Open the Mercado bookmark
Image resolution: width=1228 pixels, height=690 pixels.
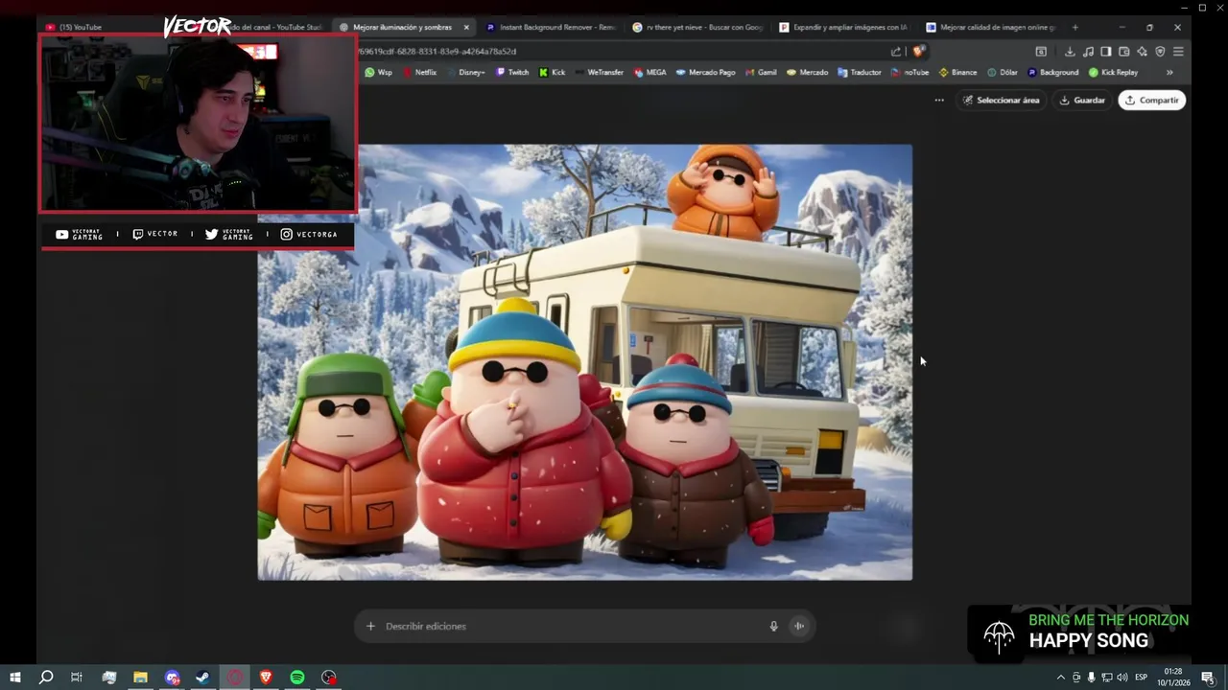pos(807,73)
